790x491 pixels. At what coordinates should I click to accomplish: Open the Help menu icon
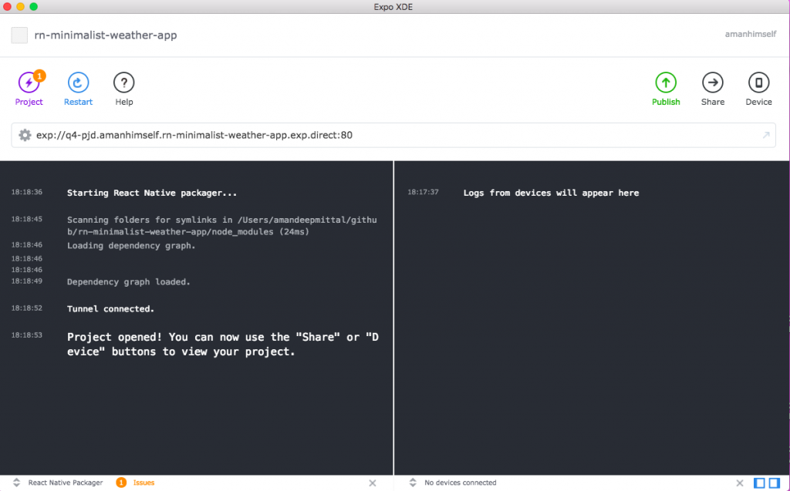(x=124, y=83)
